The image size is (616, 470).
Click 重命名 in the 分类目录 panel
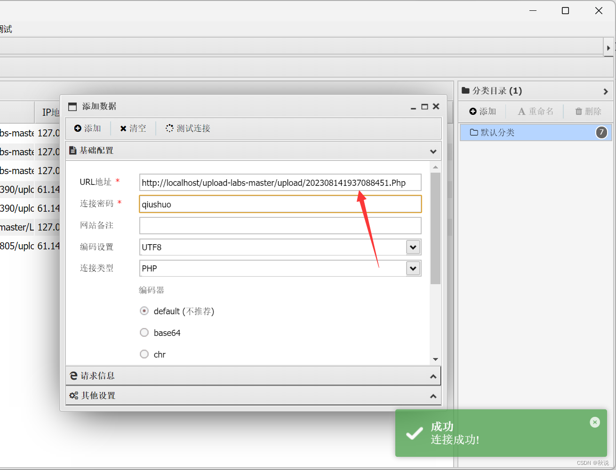click(536, 112)
